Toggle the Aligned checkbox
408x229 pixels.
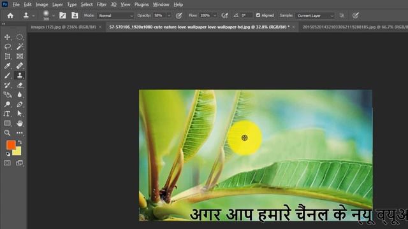click(258, 15)
